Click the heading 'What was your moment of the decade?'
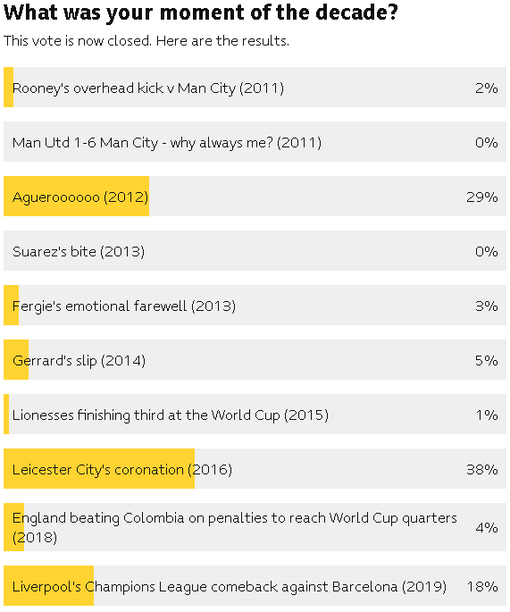Screen dimensions: 510x612 pyautogui.click(x=201, y=13)
